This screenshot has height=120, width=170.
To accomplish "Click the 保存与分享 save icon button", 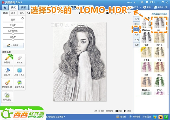I will pyautogui.click(x=161, y=7).
